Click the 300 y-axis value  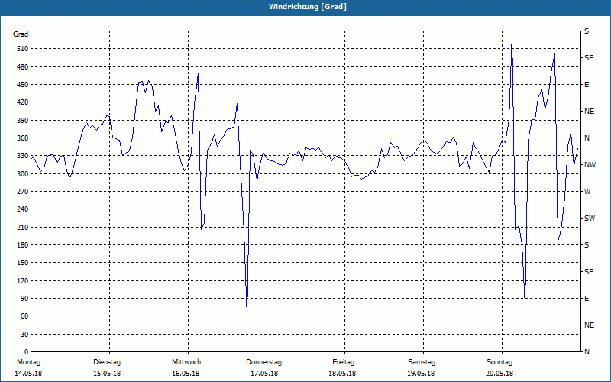pyautogui.click(x=22, y=174)
